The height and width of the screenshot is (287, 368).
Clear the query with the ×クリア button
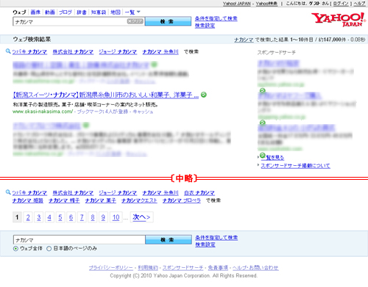pos(135,21)
